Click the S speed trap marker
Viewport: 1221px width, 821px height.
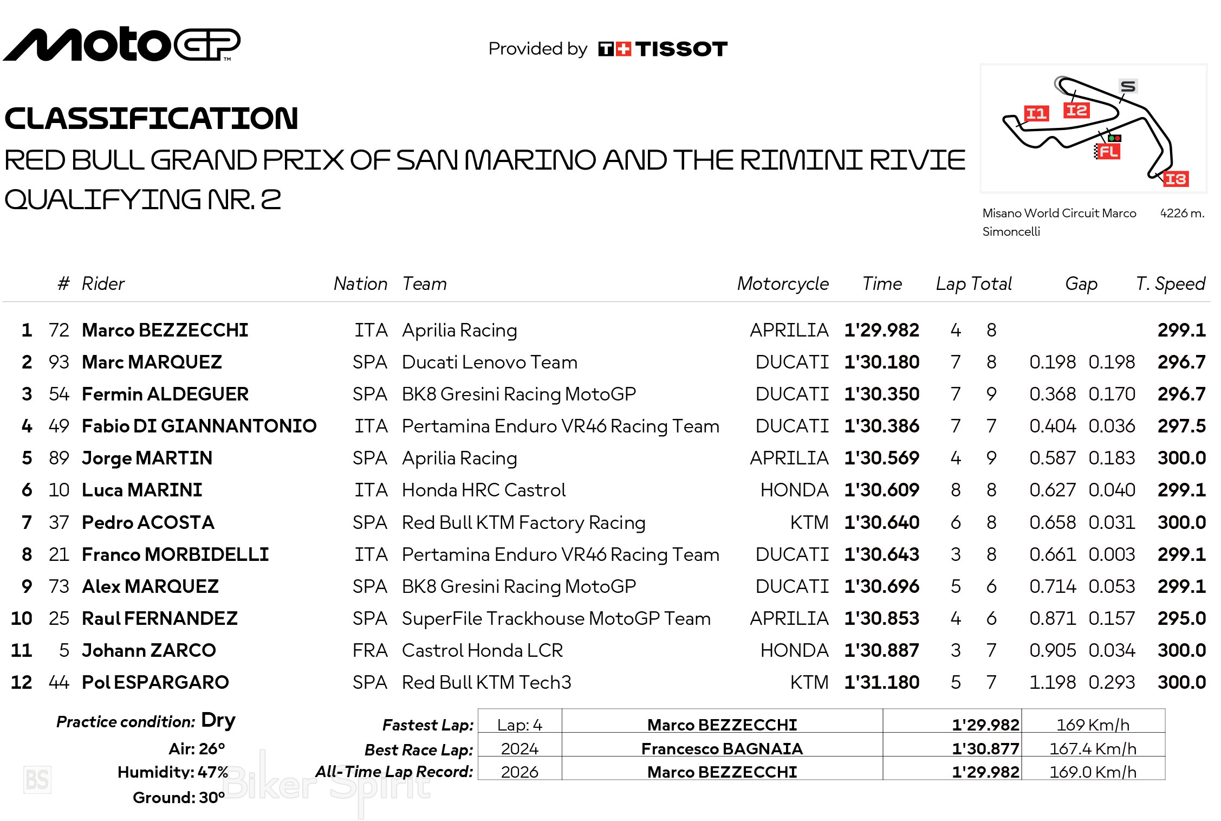pyautogui.click(x=1128, y=86)
